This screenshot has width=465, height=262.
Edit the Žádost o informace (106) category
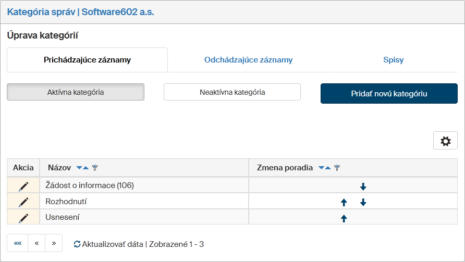click(23, 186)
